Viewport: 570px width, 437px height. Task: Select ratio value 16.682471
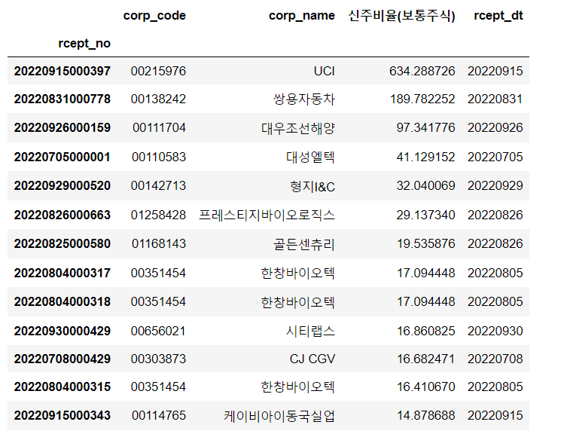click(426, 359)
